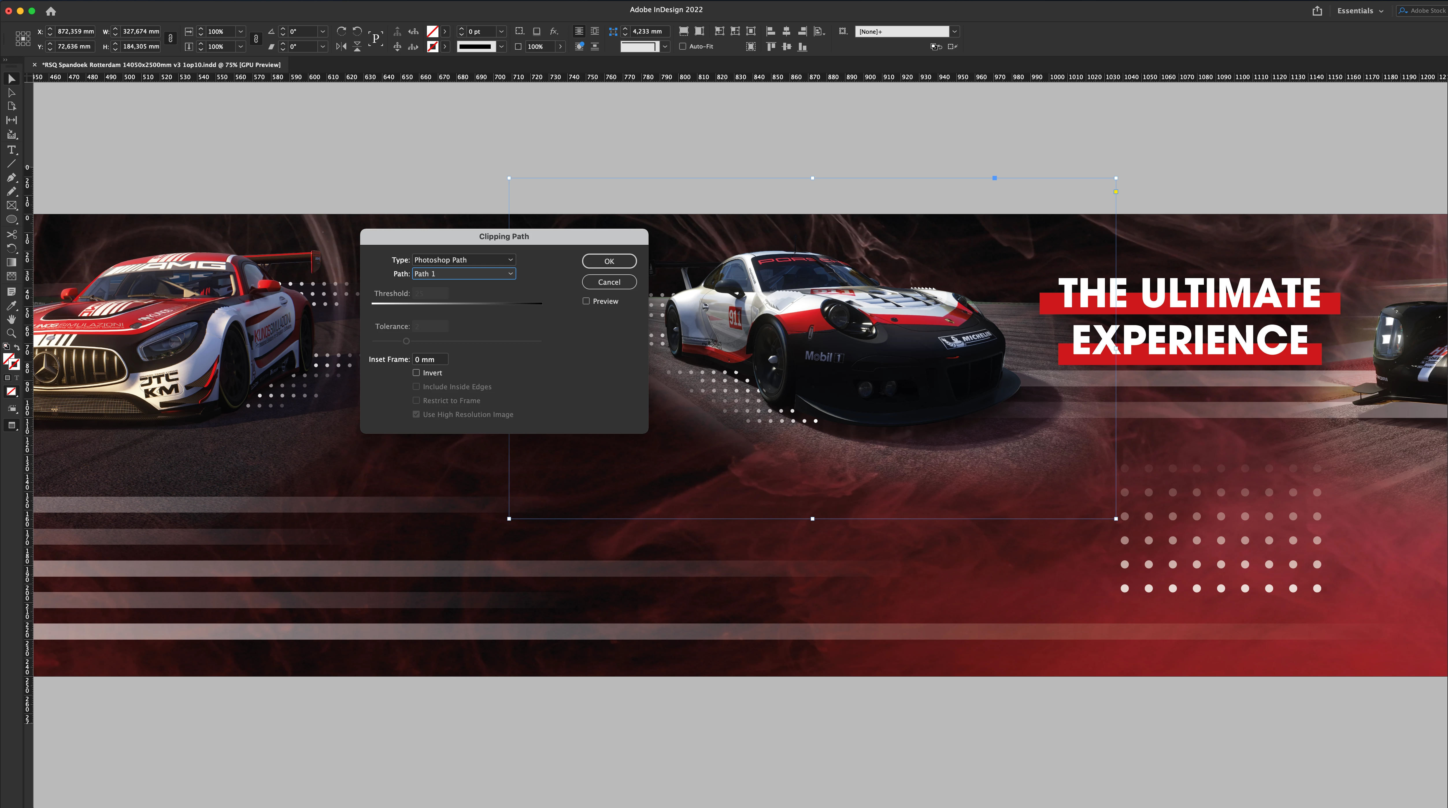This screenshot has height=808, width=1448.
Task: Enable the Preview checkbox
Action: coord(586,301)
